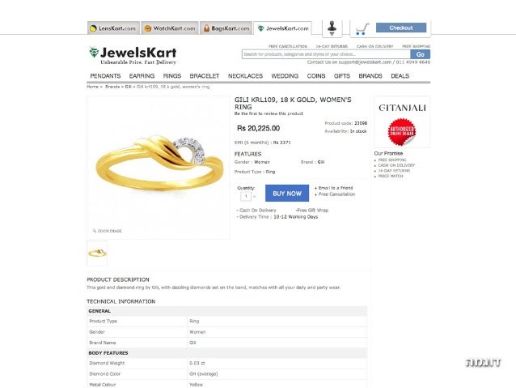516x388 pixels.
Task: Click the shopping cart icon
Action: [362, 29]
